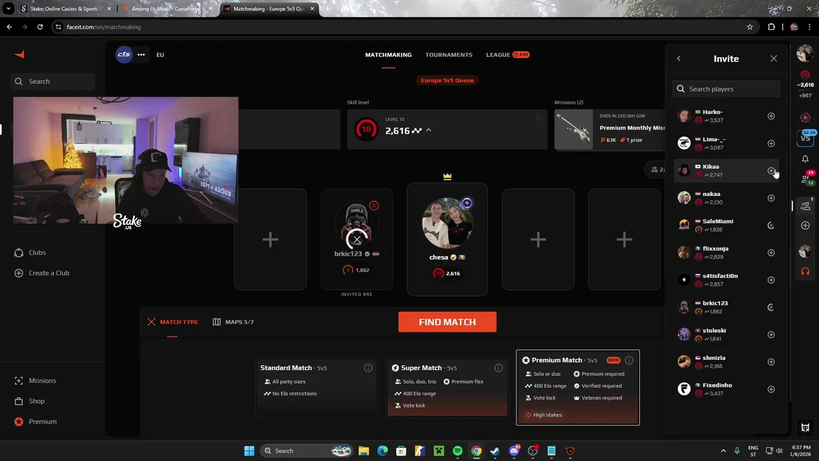Screen dimensions: 819x461
Task: Click the sidebar Search field
Action: pyautogui.click(x=53, y=81)
